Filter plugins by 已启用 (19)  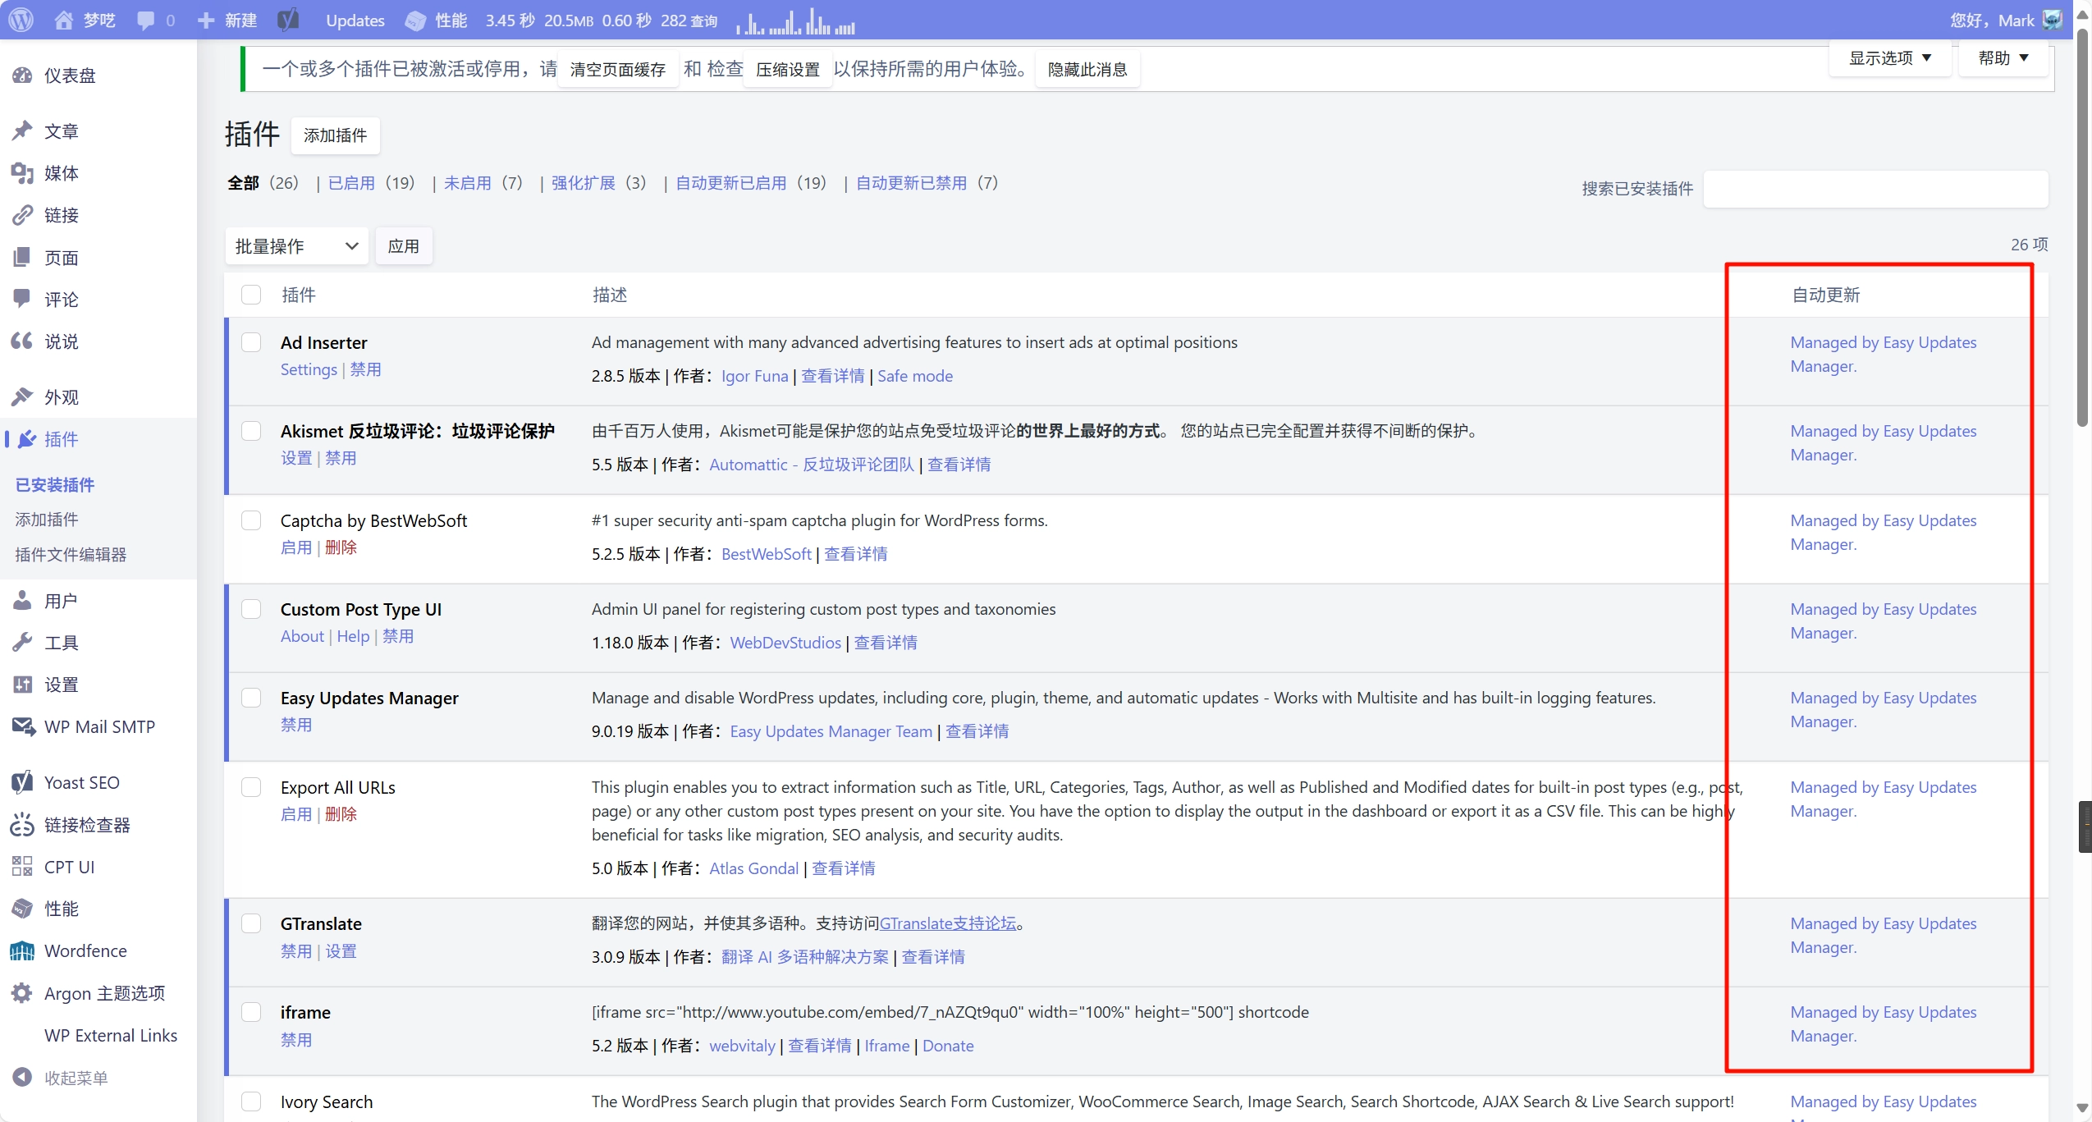click(x=371, y=182)
